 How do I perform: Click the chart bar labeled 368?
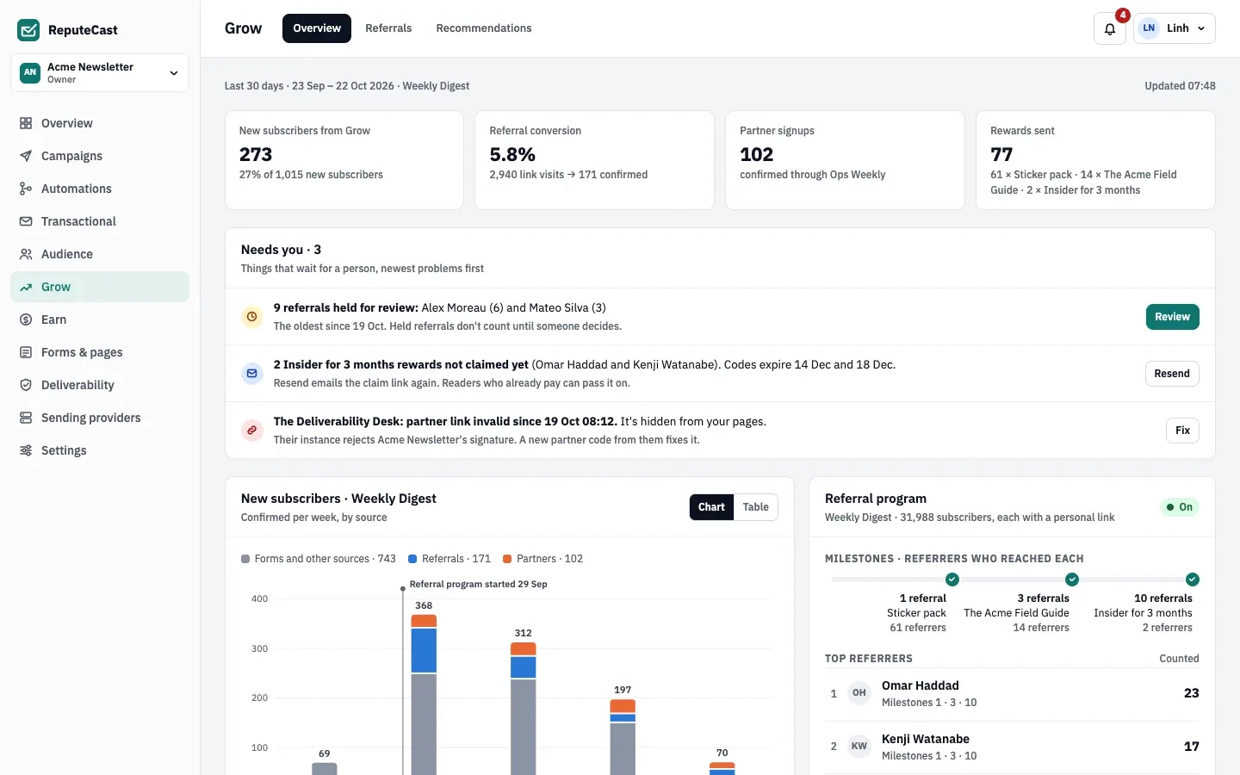click(x=424, y=694)
